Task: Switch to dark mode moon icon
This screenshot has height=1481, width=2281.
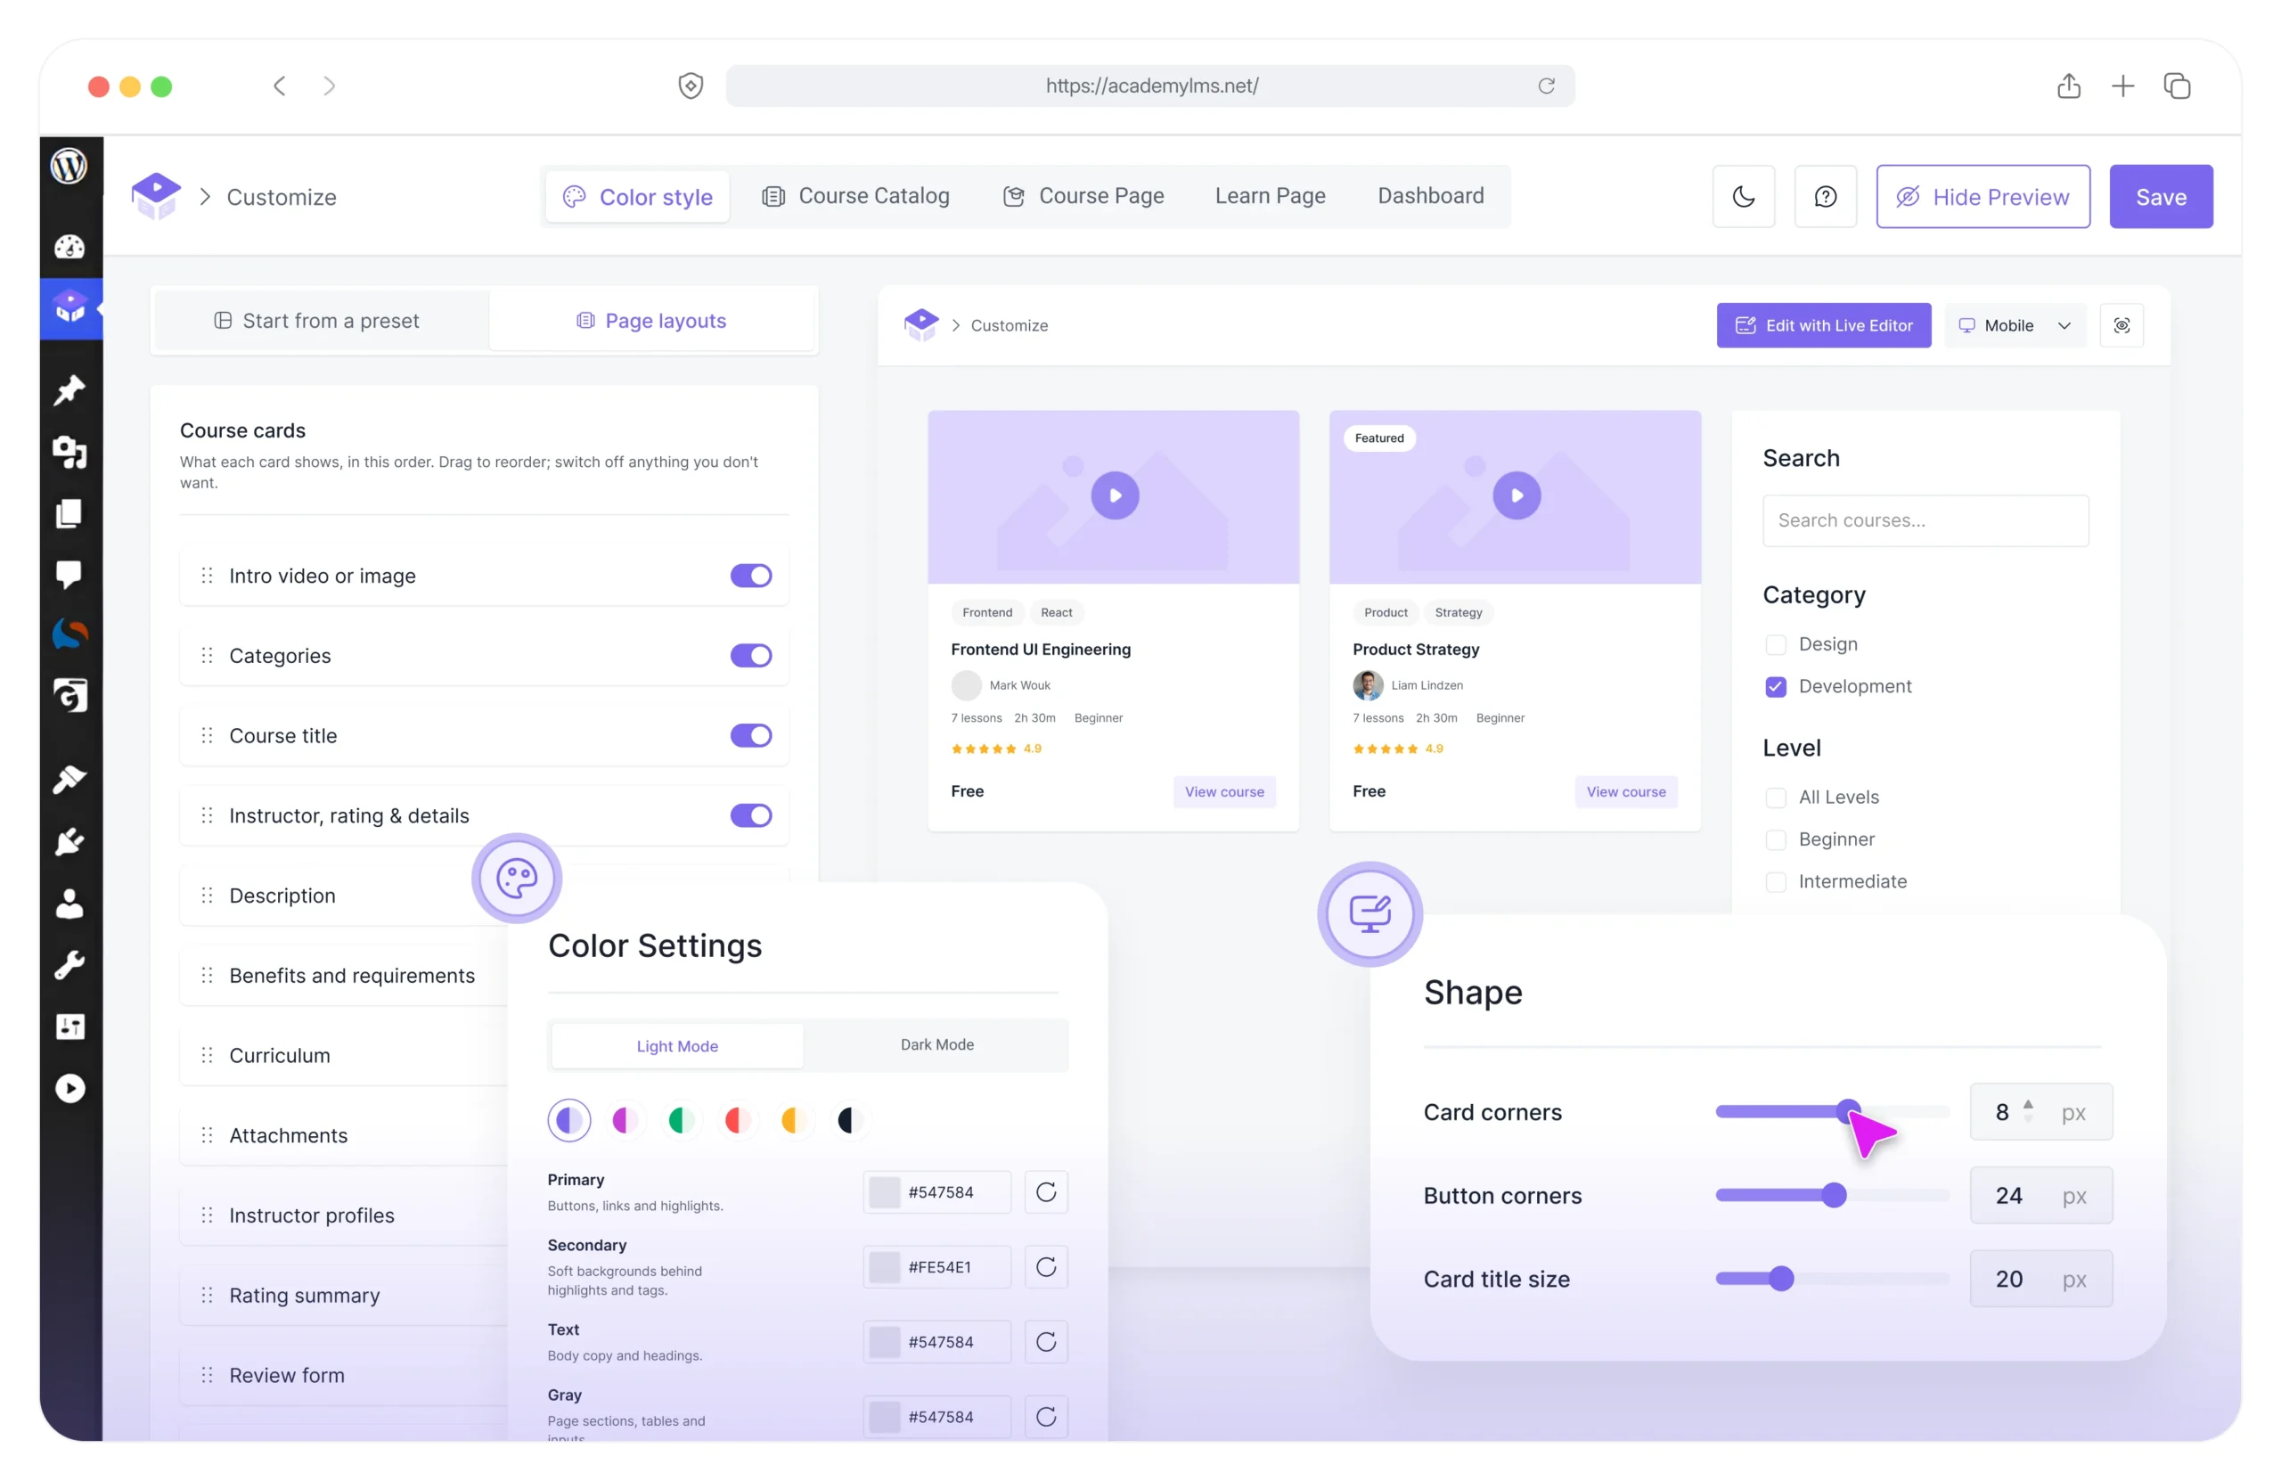Action: click(x=1744, y=197)
